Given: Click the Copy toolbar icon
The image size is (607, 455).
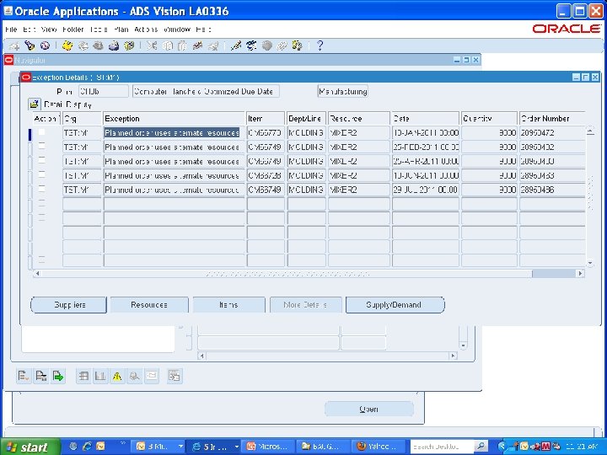Looking at the screenshot, I should click(x=167, y=46).
